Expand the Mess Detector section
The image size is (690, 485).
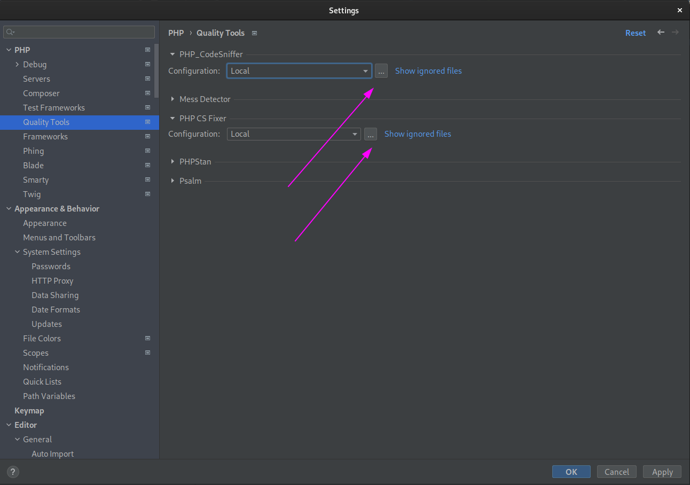pos(172,99)
